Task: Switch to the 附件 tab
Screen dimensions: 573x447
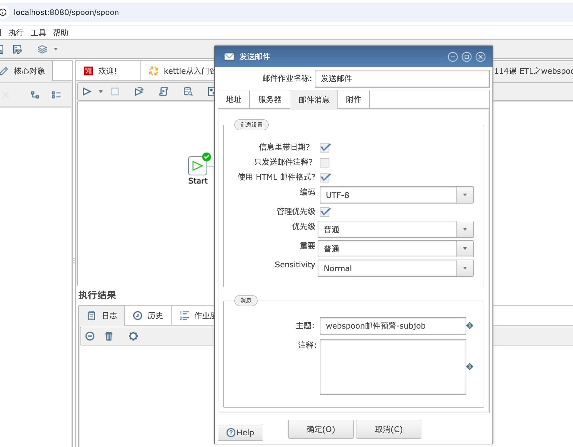Action: pyautogui.click(x=353, y=99)
